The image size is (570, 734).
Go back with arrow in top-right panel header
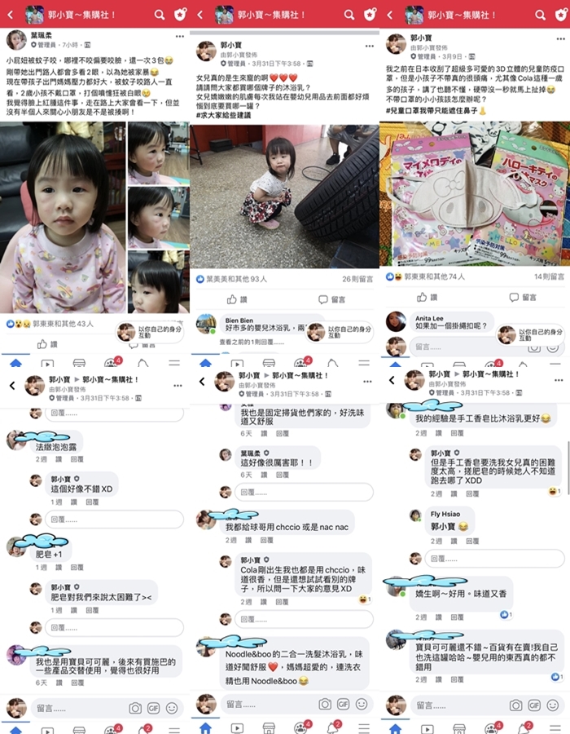click(390, 15)
